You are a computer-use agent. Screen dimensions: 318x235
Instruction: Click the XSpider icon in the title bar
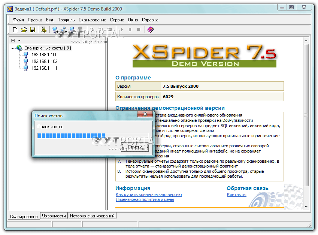tap(10, 9)
